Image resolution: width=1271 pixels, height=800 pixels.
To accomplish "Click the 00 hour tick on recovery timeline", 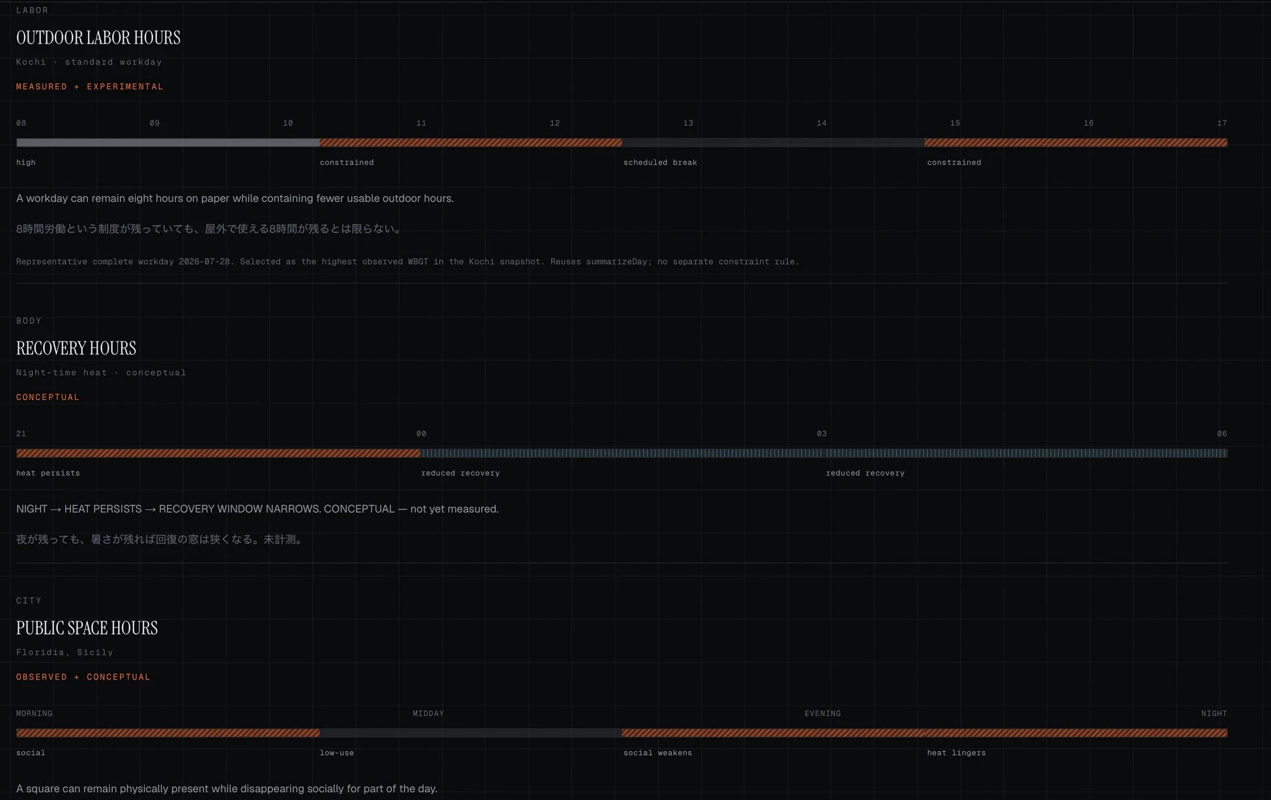I will [422, 434].
